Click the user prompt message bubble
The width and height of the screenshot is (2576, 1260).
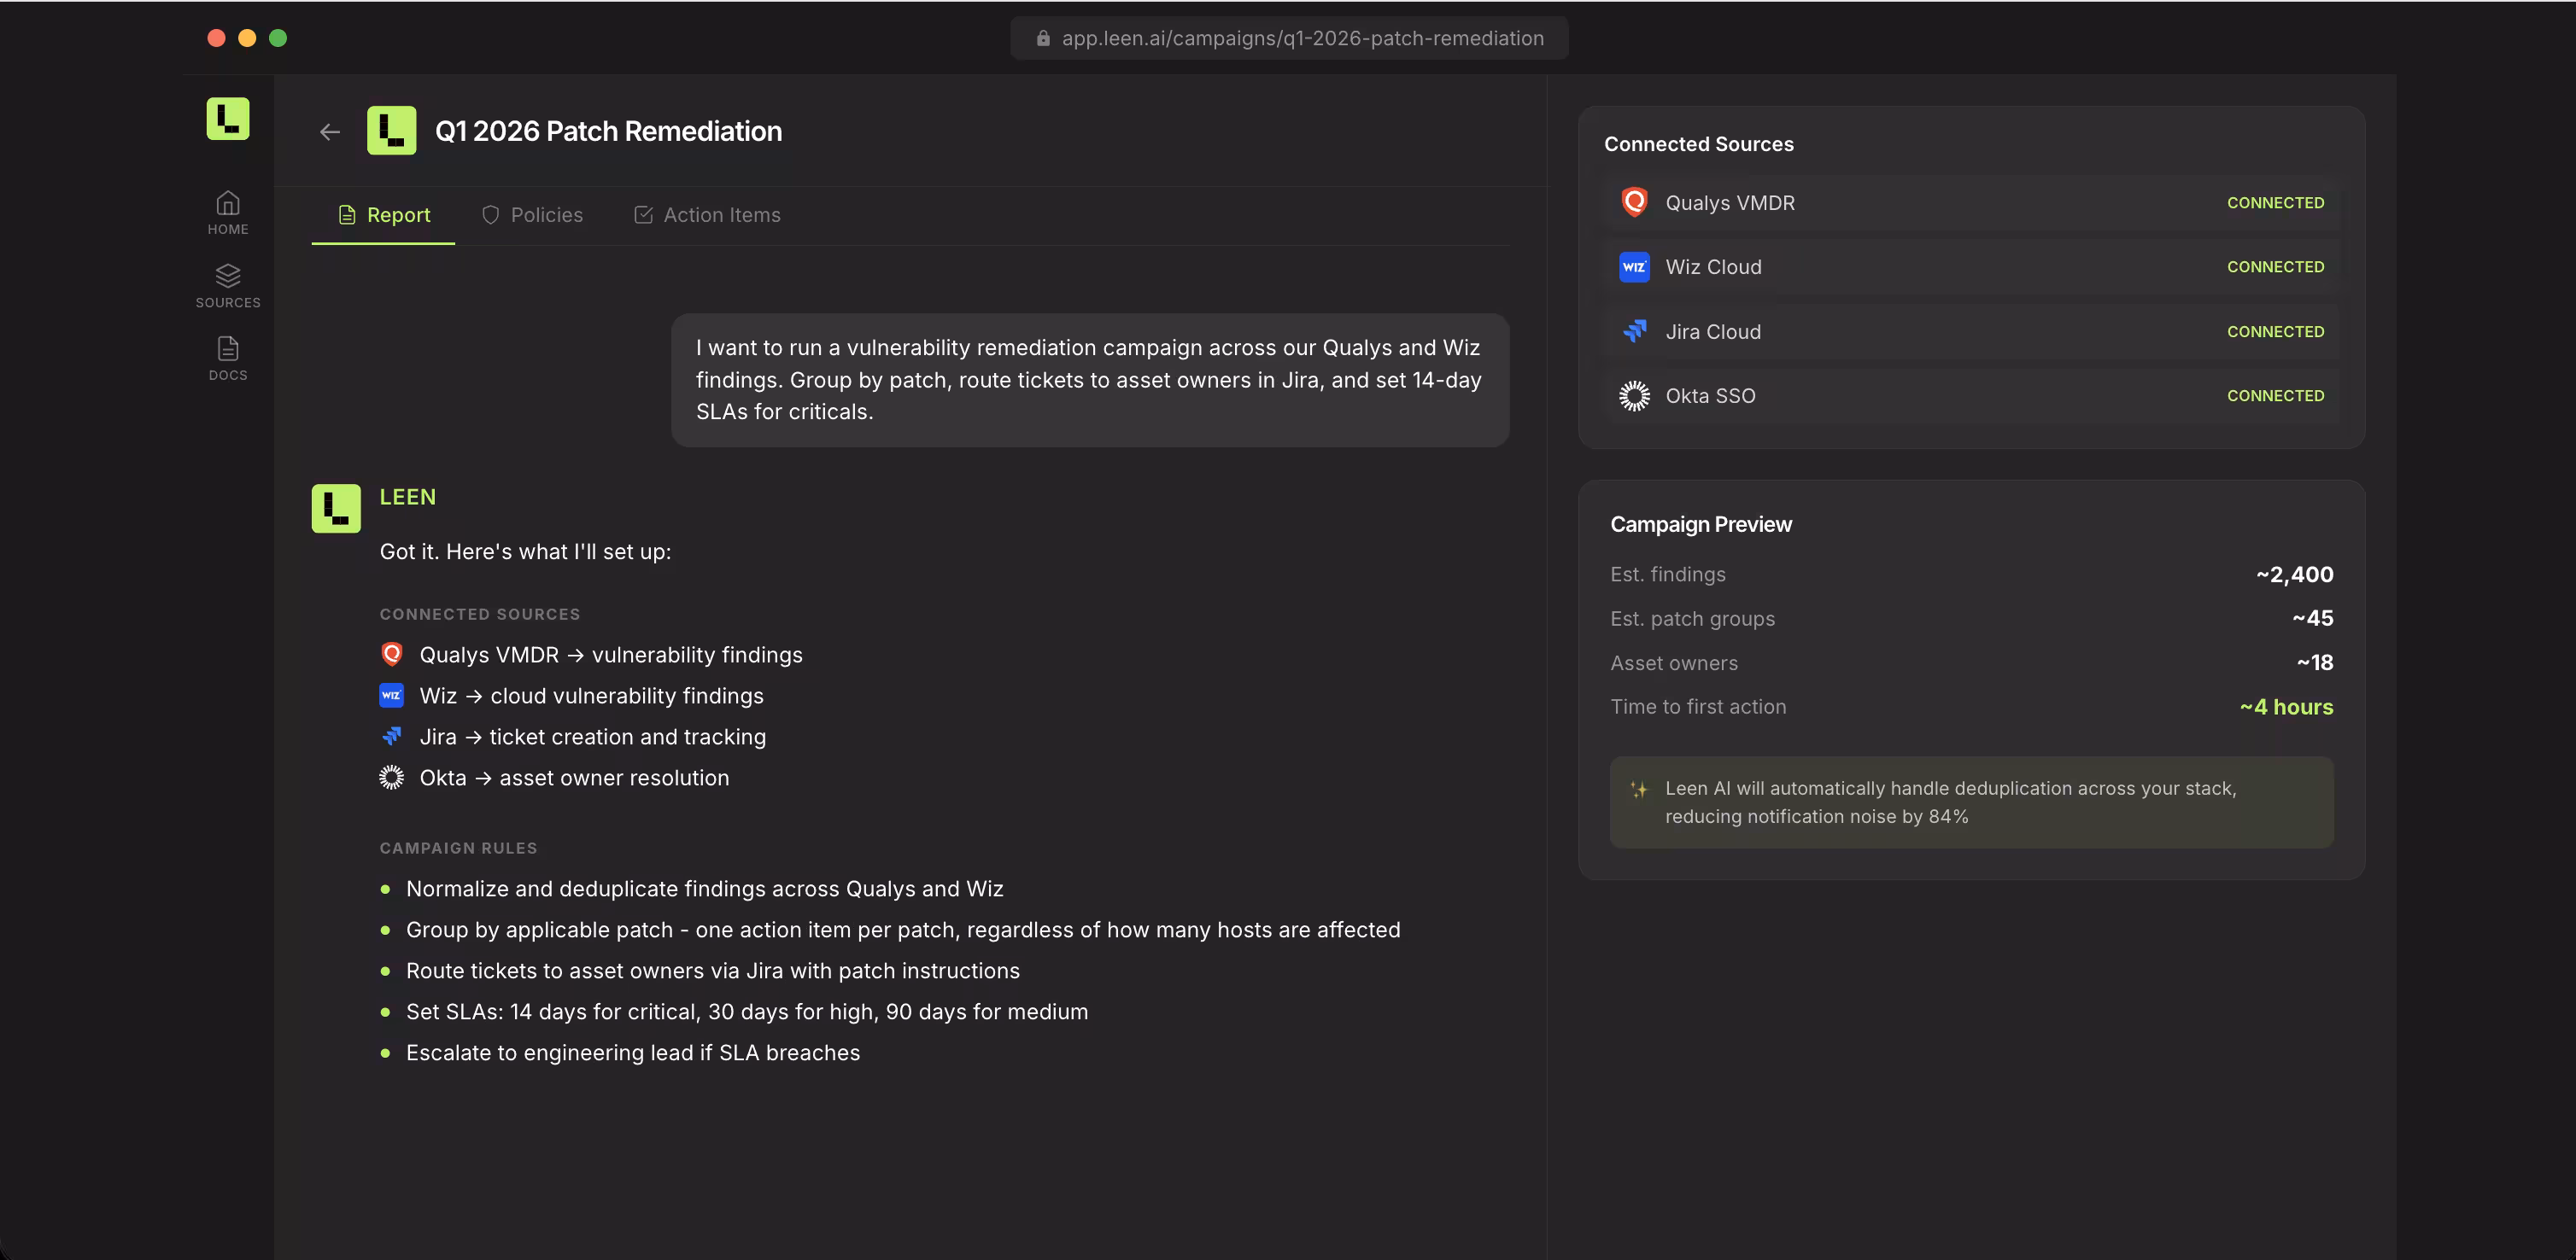coord(1089,380)
